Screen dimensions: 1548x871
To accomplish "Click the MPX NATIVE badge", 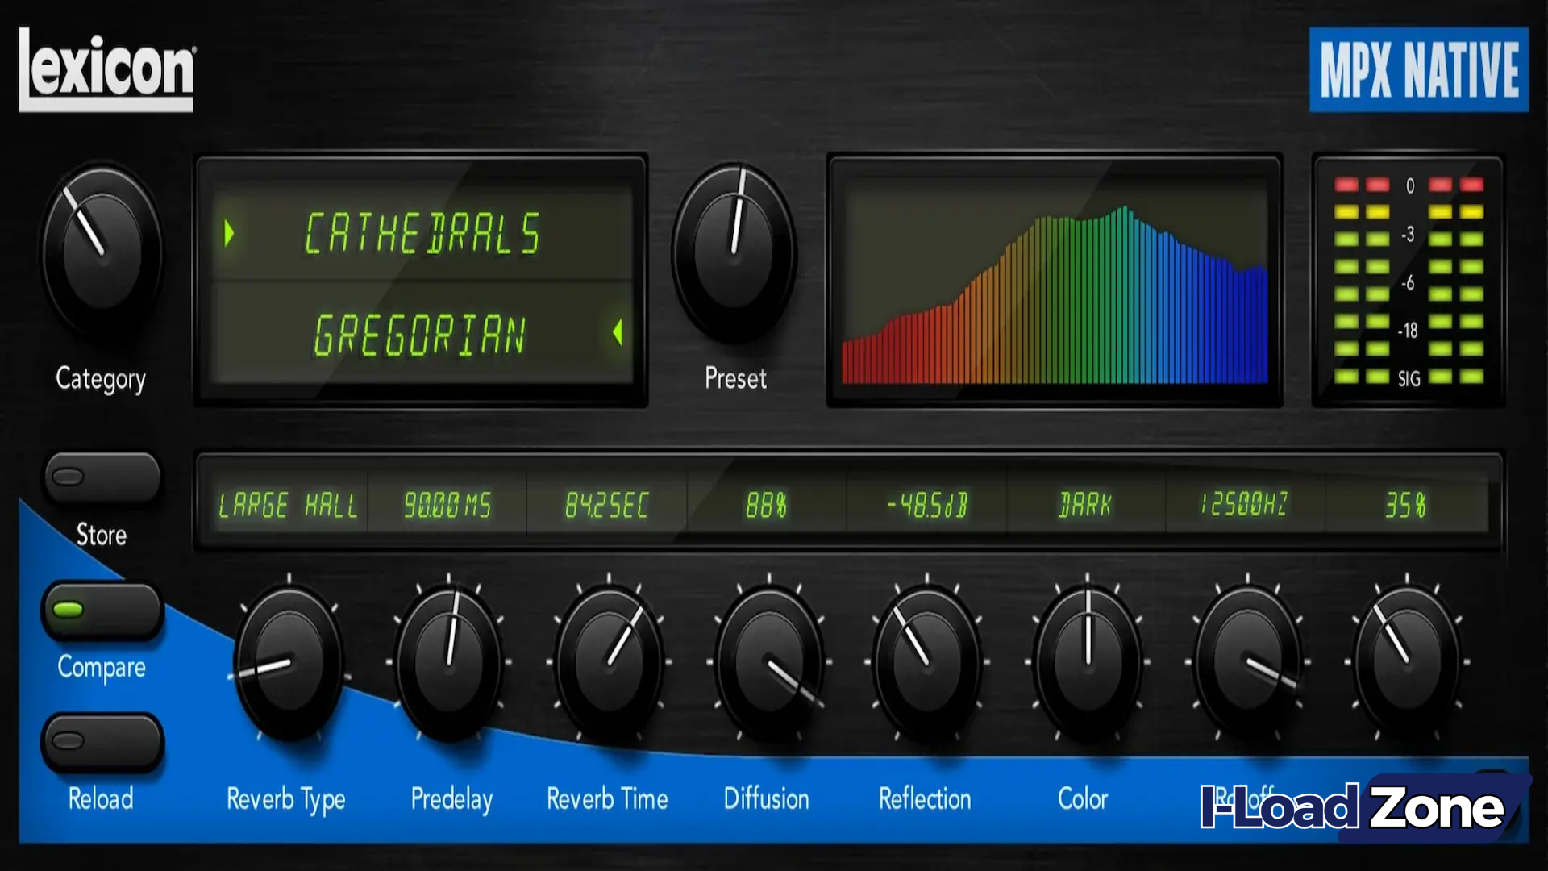I will click(x=1419, y=69).
